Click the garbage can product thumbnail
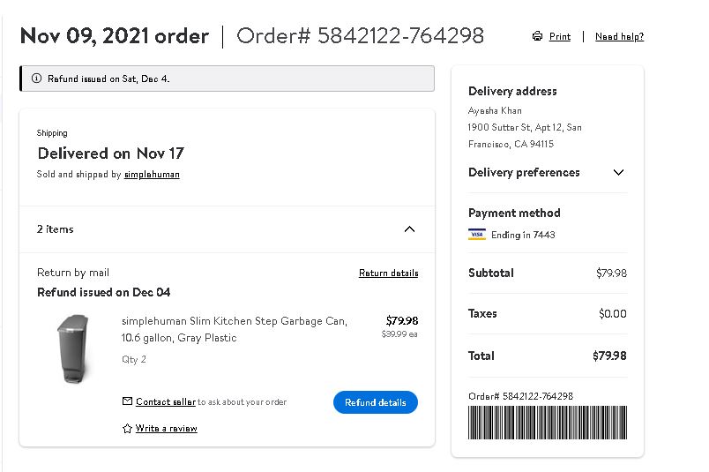Viewport: 709px width, 472px height. click(74, 348)
